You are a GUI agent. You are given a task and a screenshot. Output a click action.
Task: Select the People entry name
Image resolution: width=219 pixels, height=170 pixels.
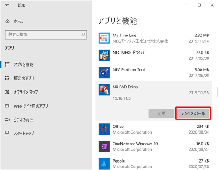point(119,161)
